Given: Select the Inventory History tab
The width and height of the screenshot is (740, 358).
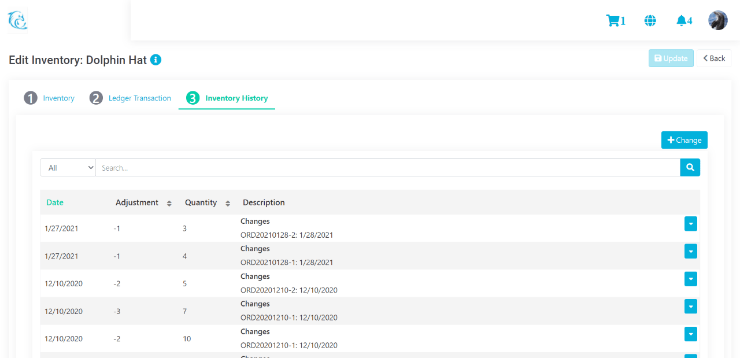Looking at the screenshot, I should [x=227, y=98].
